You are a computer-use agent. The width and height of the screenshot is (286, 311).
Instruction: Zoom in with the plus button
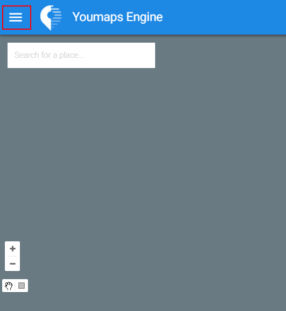12,248
